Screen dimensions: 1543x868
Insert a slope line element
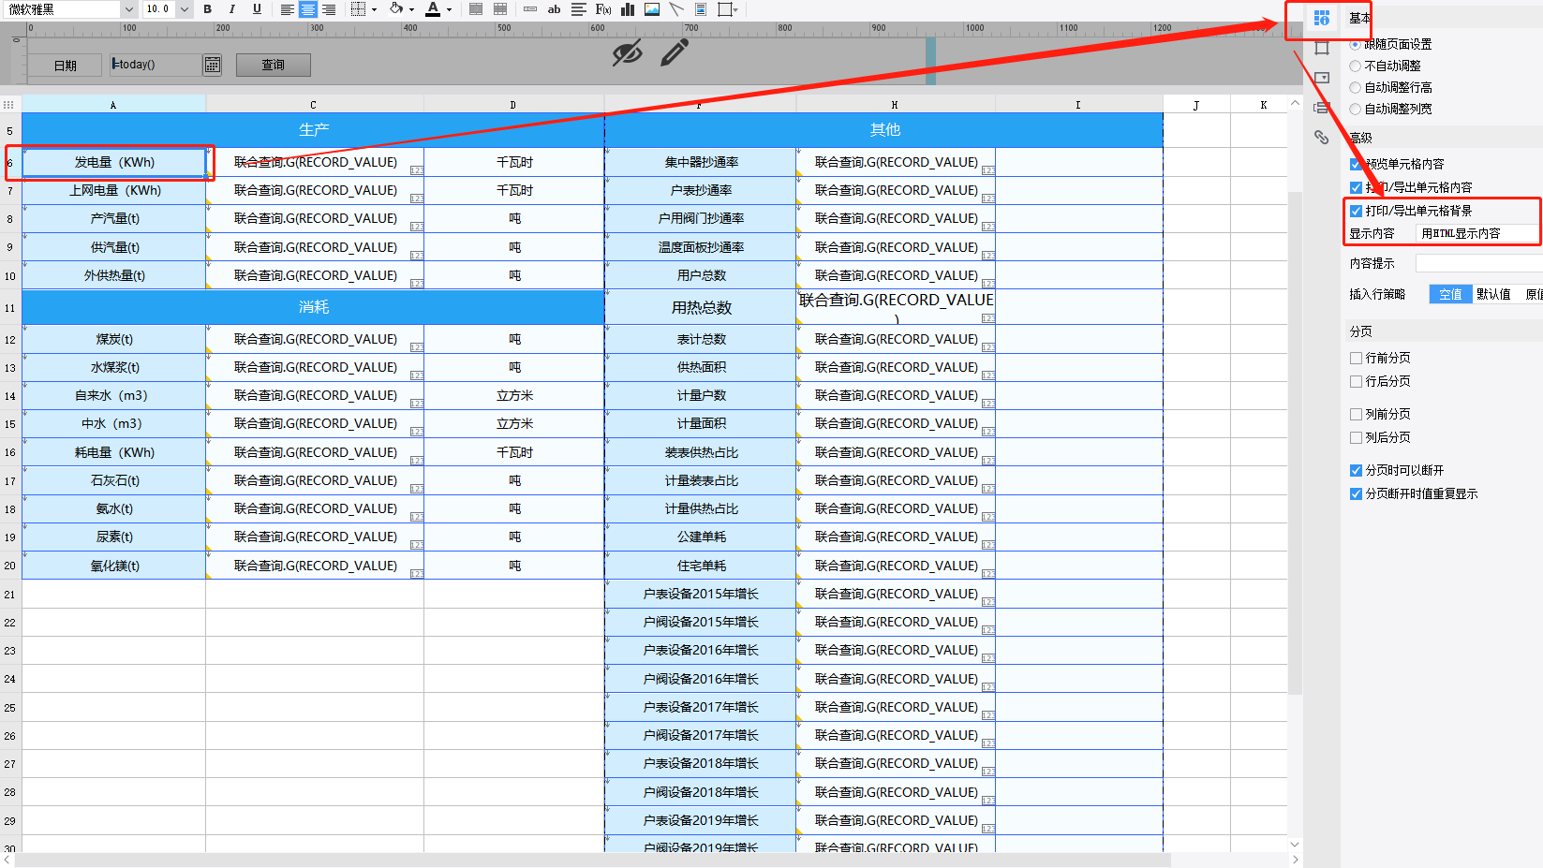(676, 9)
